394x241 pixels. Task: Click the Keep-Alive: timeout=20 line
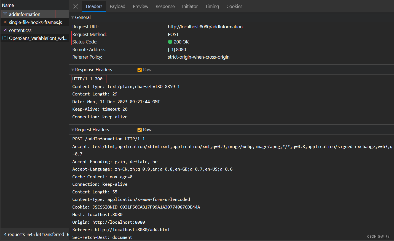[100, 109]
